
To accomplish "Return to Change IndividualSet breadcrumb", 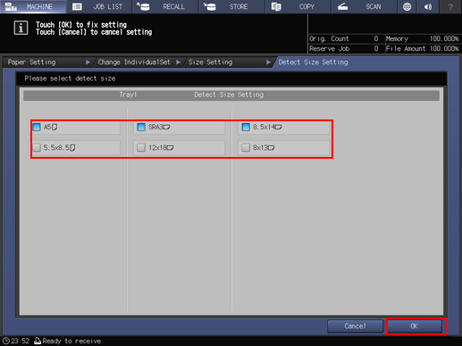I will click(x=134, y=62).
